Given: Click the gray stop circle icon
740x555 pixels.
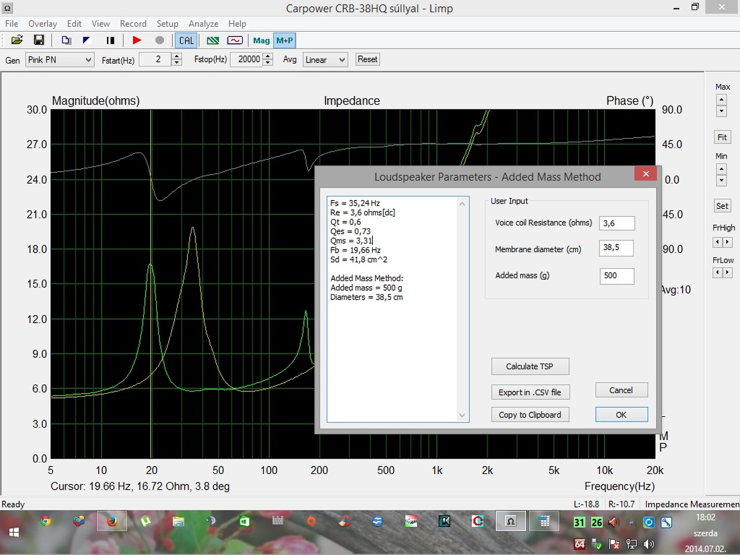Looking at the screenshot, I should point(160,40).
